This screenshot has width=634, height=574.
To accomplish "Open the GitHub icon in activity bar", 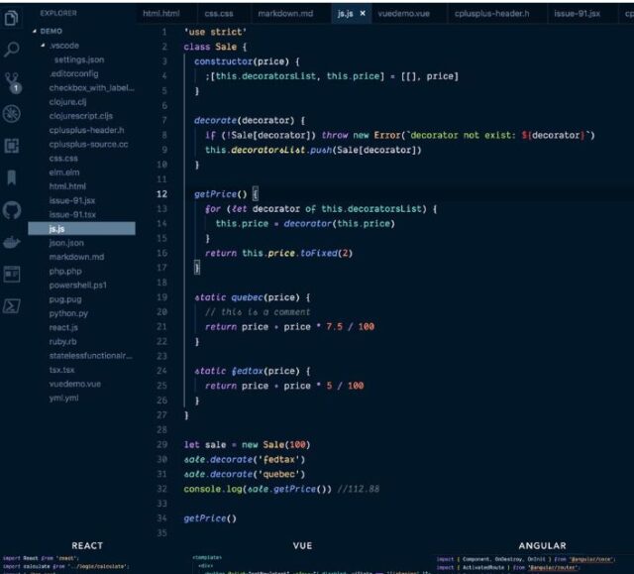I will 12,209.
